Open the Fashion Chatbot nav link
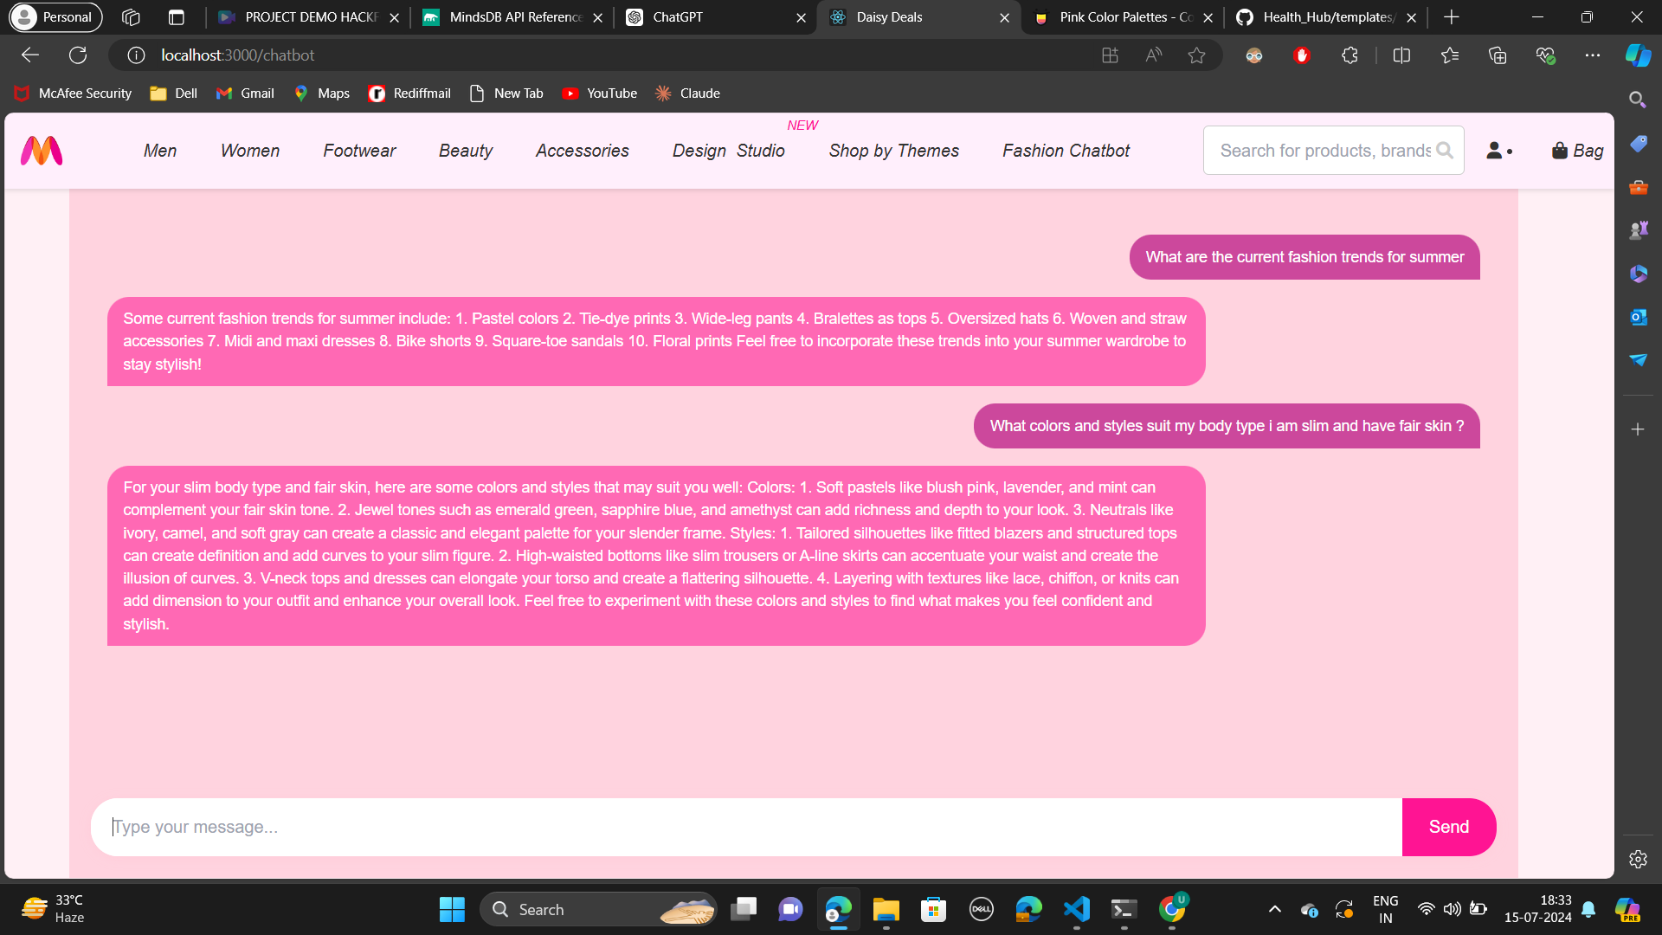This screenshot has height=935, width=1662. 1066,151
